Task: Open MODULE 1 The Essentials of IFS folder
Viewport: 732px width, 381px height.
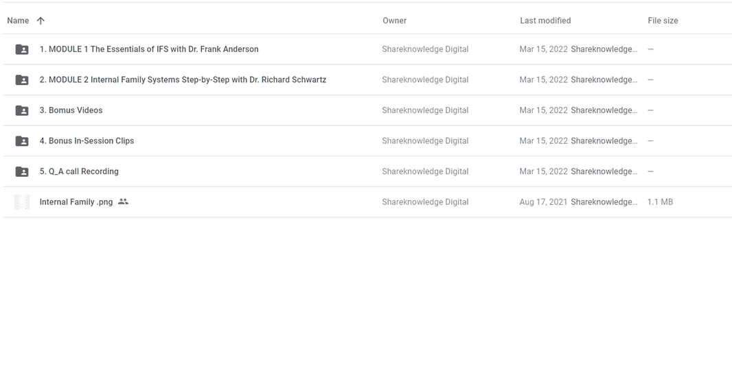Action: point(149,49)
